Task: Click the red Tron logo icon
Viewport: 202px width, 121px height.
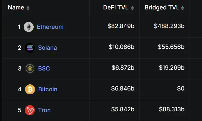Action: click(30, 110)
